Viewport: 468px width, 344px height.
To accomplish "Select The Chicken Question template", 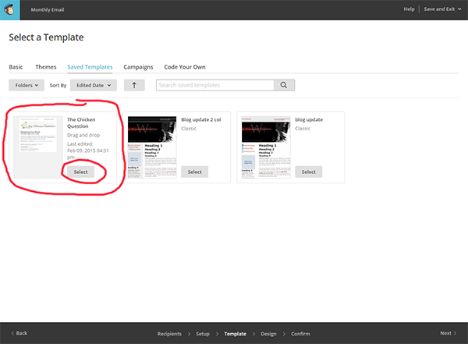I will [80, 172].
